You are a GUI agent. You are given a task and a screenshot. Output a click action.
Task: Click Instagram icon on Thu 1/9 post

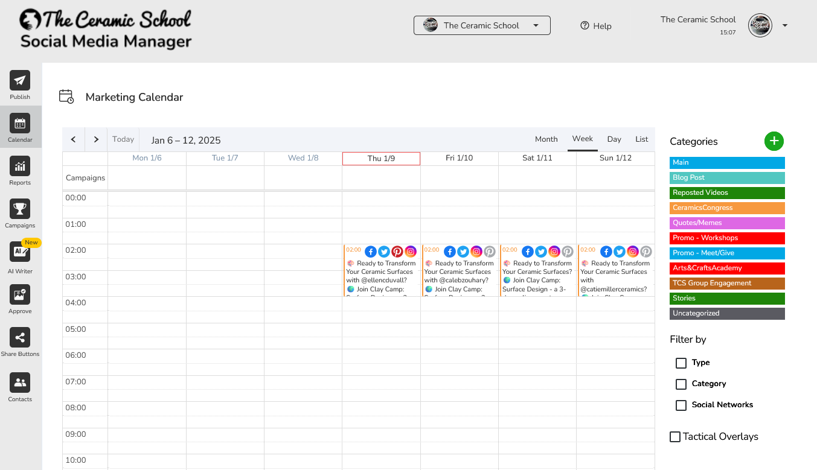(411, 252)
